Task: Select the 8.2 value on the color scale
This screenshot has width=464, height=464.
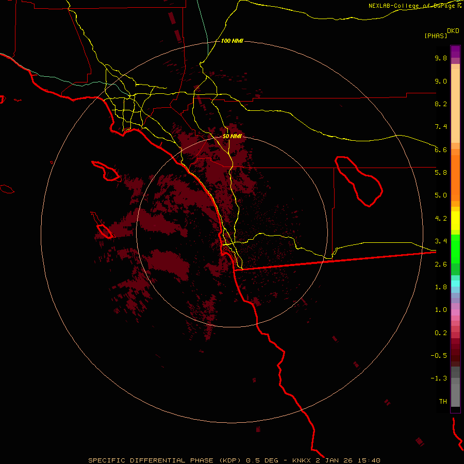Action: click(x=441, y=104)
